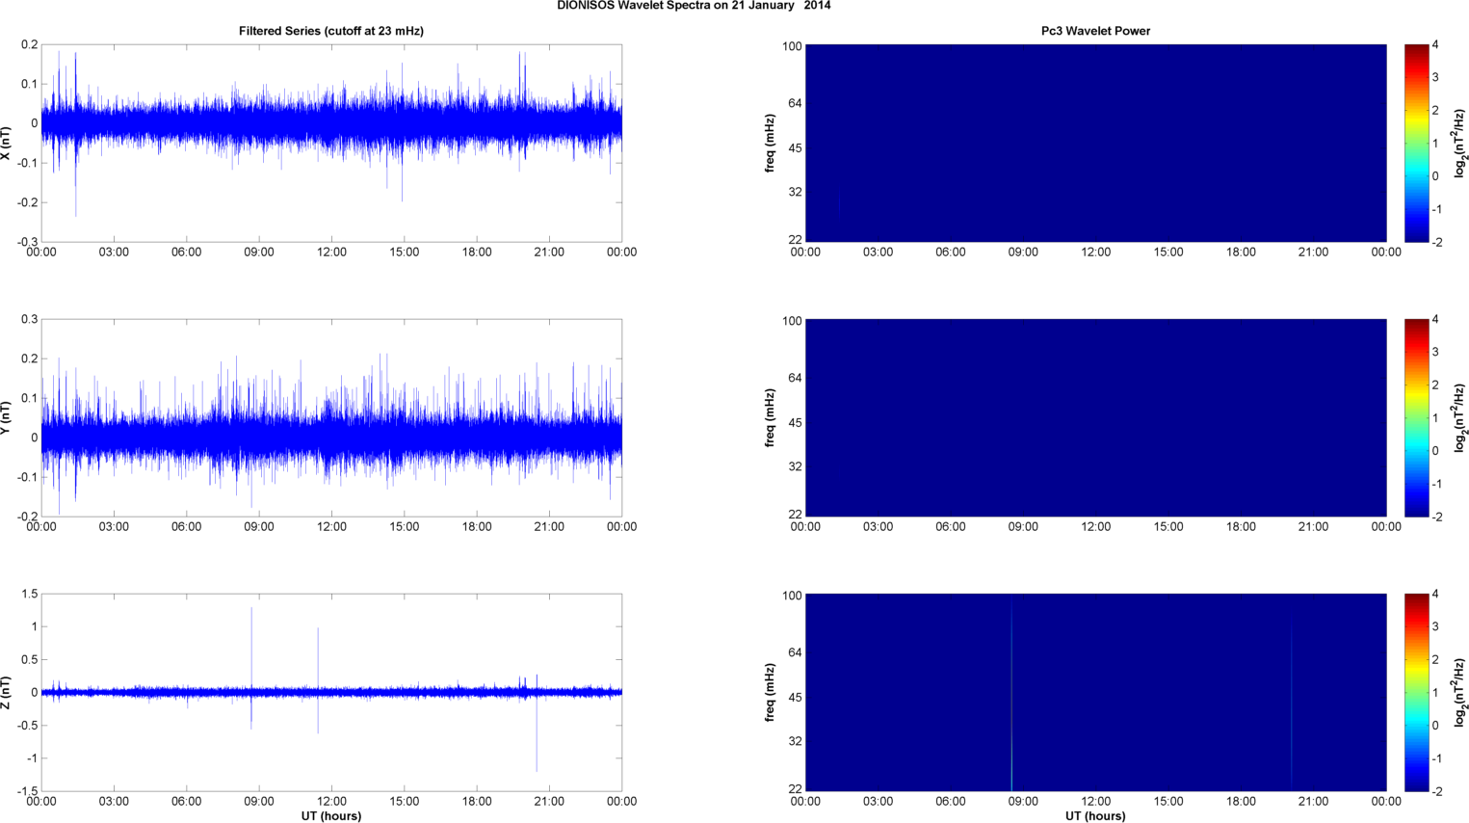
Task: Click the 22 frequency tick on bottom wavelet plot
Action: tap(795, 789)
